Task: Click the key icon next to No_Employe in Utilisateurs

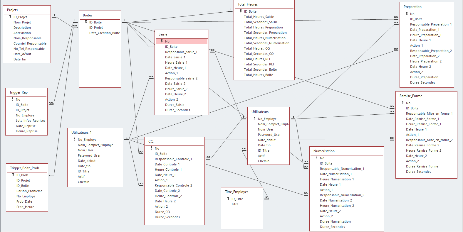Action: pyautogui.click(x=254, y=119)
